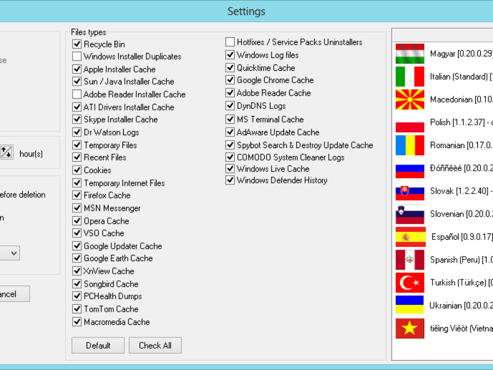The width and height of the screenshot is (493, 370).
Task: Toggle XnView Cache checkbox
Action: click(x=77, y=271)
